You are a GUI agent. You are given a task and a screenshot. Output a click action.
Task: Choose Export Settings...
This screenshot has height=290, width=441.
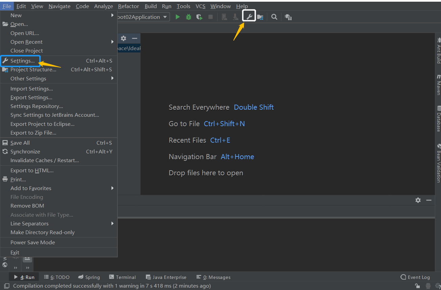pos(59,97)
